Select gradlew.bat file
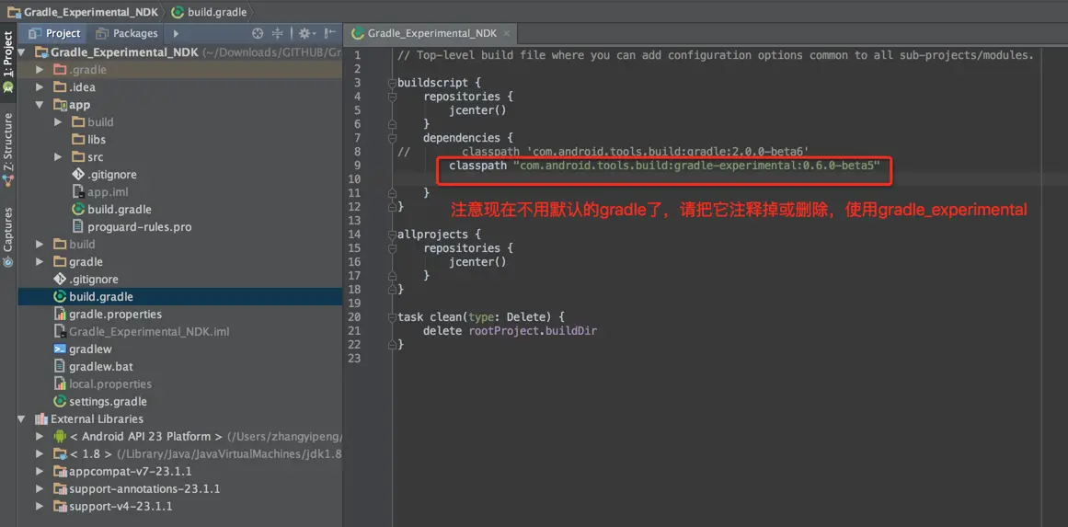Screen dimensions: 1068x527 point(101,367)
